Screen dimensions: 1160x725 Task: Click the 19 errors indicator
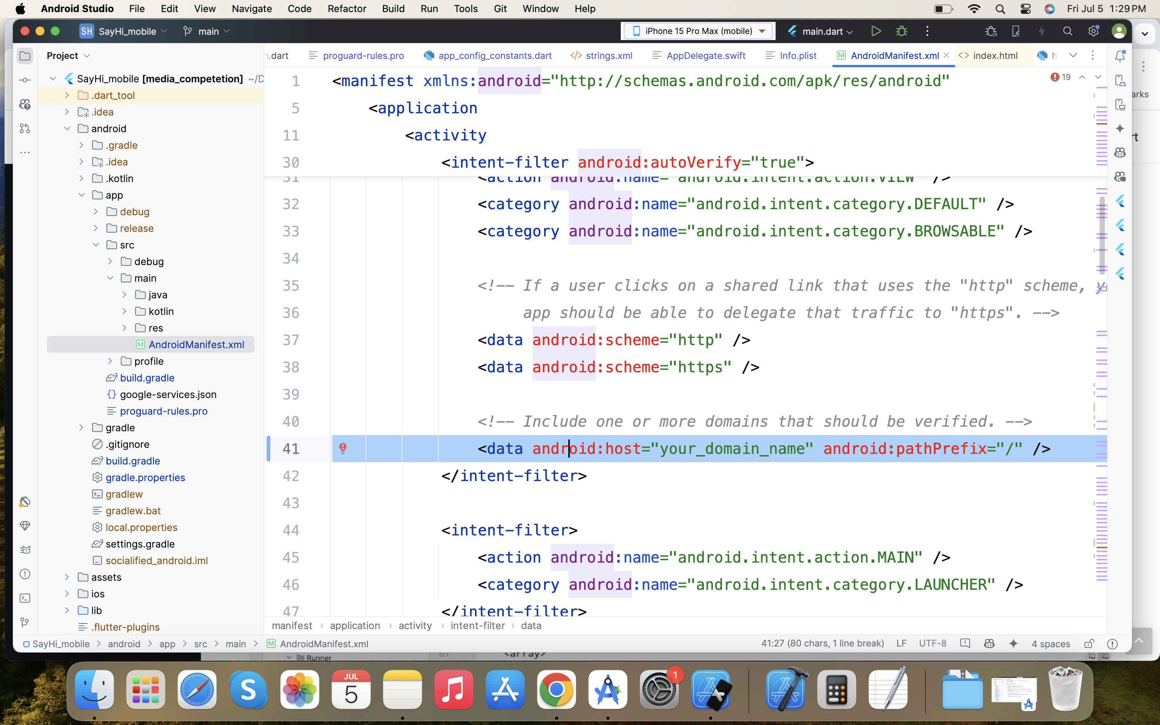tap(1060, 77)
